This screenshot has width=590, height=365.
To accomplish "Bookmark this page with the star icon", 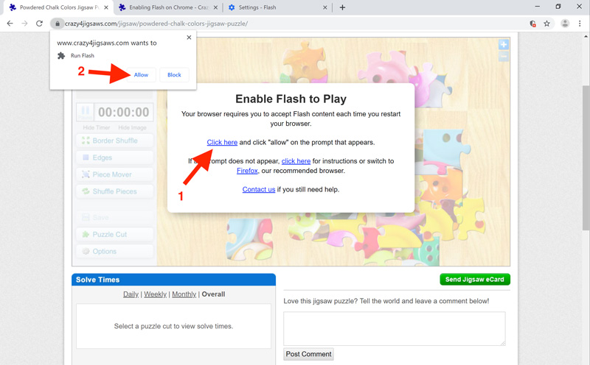I will pyautogui.click(x=546, y=24).
